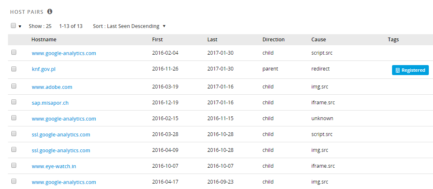Open the www.adobe.com hostname link
This screenshot has width=433, height=189.
pos(52,87)
